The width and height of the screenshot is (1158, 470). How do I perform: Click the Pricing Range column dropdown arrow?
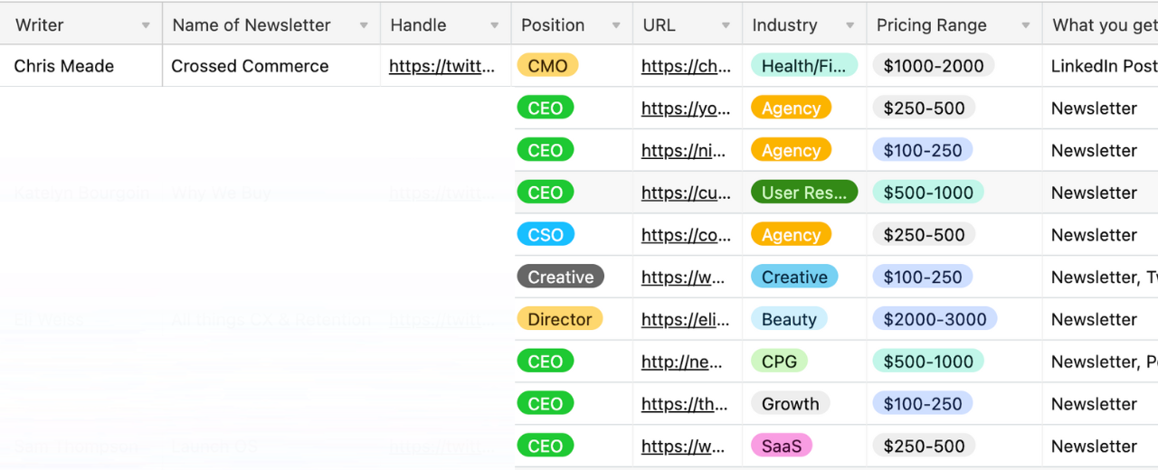1025,25
